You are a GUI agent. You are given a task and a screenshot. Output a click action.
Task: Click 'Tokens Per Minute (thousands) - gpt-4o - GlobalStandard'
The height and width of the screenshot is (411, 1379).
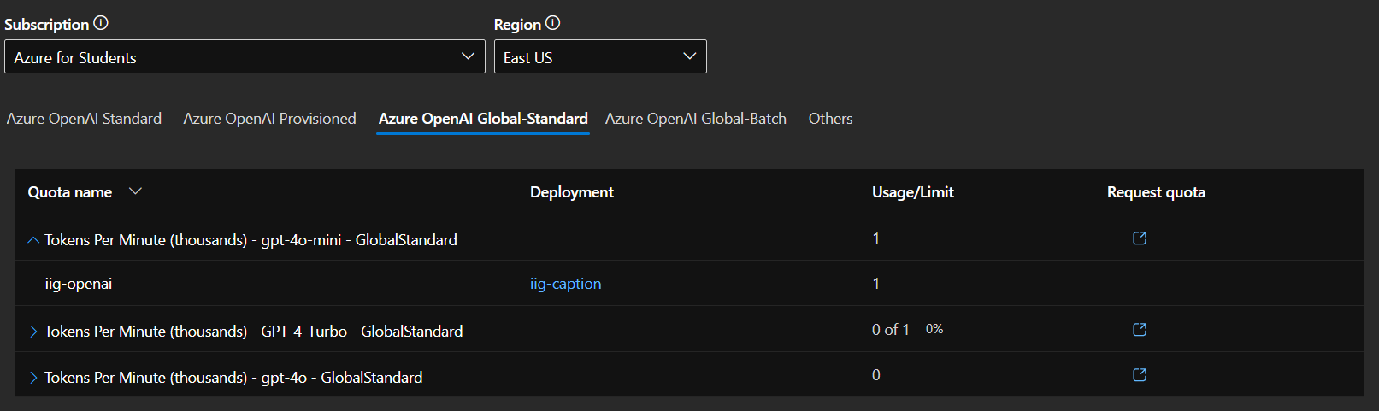click(x=233, y=378)
